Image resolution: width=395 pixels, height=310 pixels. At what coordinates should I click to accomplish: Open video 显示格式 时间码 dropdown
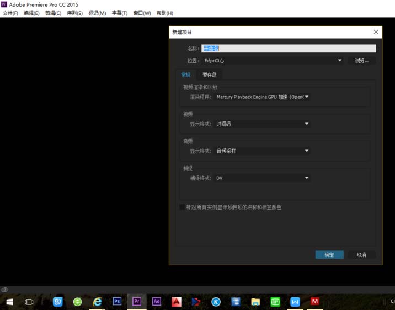tap(261, 124)
